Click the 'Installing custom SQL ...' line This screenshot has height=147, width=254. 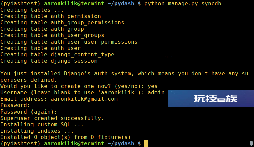click(42, 125)
